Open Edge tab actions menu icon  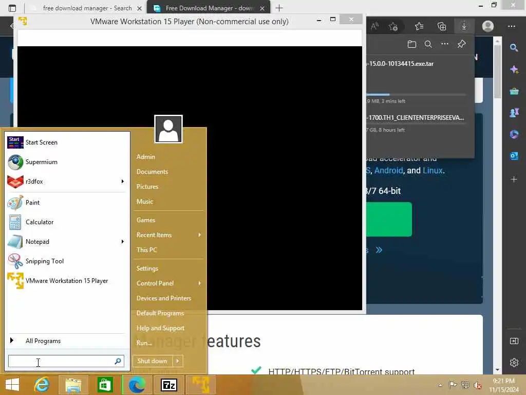[12, 8]
